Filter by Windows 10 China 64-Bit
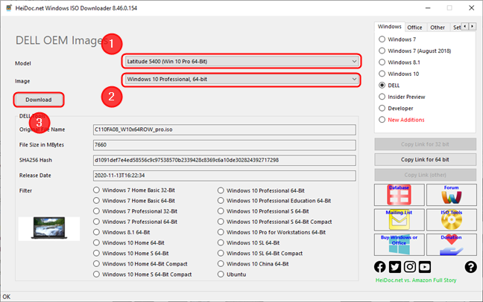The width and height of the screenshot is (483, 302). click(x=221, y=264)
